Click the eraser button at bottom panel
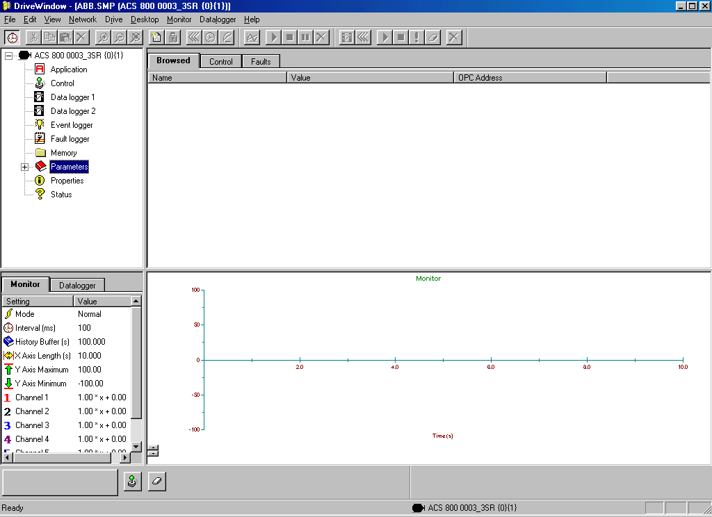 click(156, 481)
